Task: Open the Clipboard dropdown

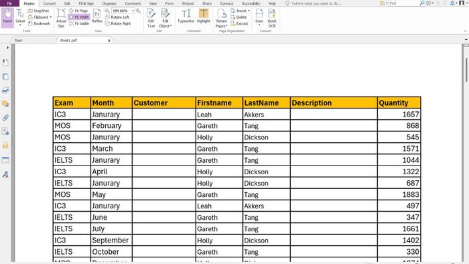Action: (x=40, y=17)
